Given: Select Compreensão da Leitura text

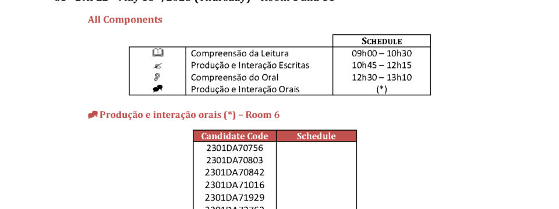Looking at the screenshot, I should tap(239, 53).
